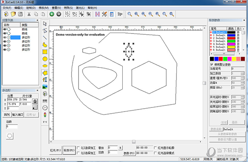The height and width of the screenshot is (162, 248).
Task: Open the 帮助(H) menu
Action: pos(92,8)
